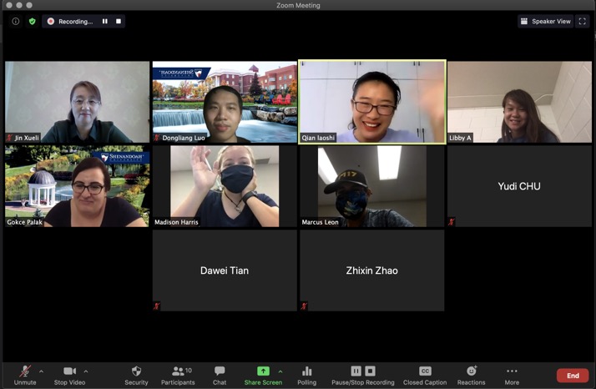
Task: Pause recording in top bar
Action: click(x=105, y=22)
